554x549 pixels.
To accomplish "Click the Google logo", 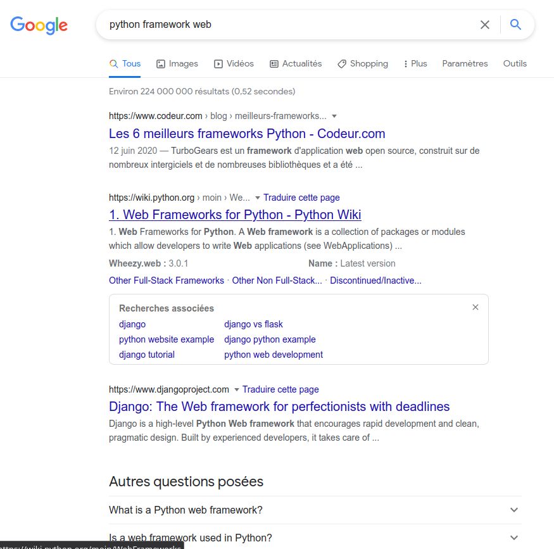I will point(39,25).
